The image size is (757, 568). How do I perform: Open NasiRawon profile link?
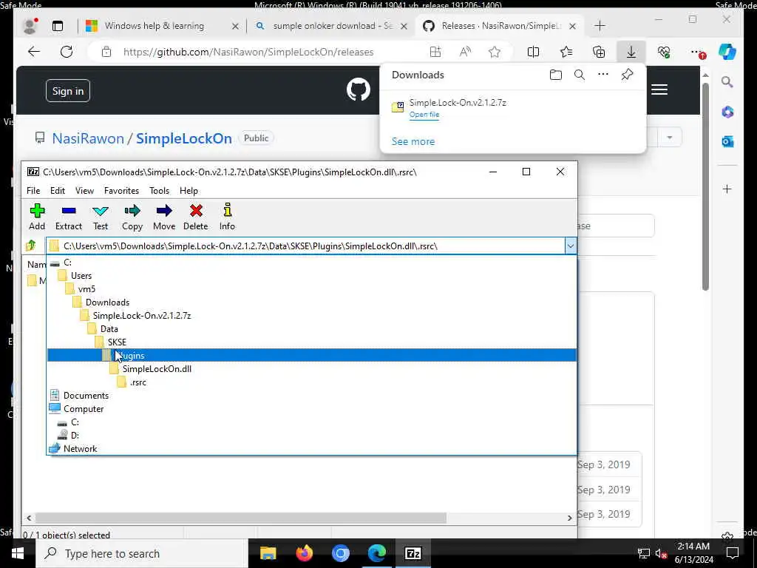point(88,138)
